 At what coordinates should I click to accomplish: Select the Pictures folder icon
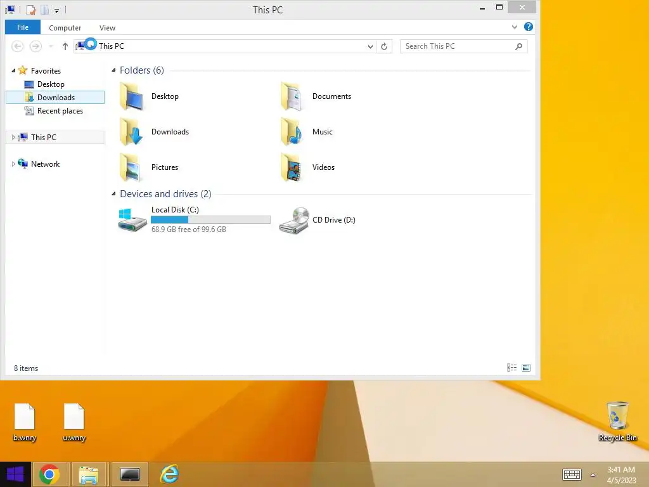[132, 167]
